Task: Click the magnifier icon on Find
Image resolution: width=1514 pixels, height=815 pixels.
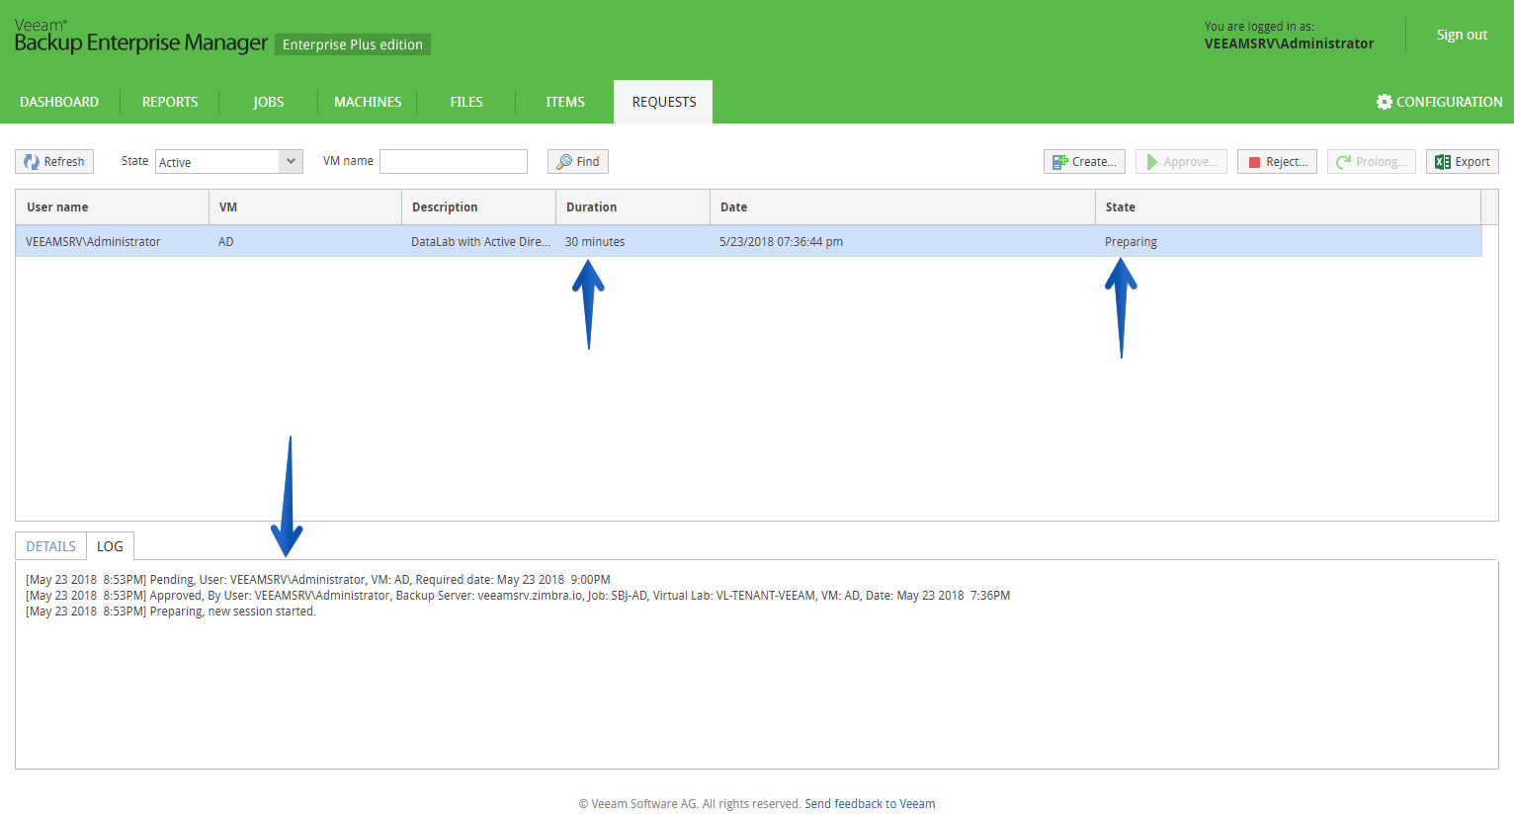Action: tap(564, 162)
